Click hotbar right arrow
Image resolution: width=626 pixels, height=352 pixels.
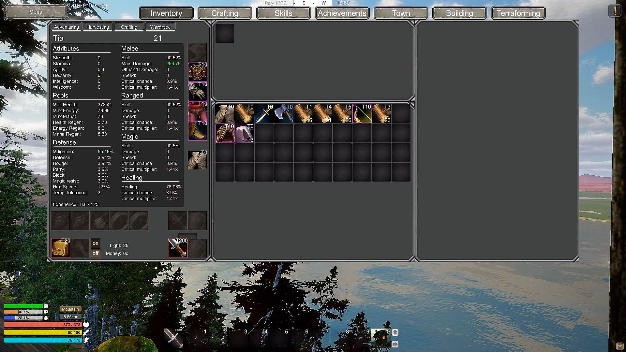(395, 344)
